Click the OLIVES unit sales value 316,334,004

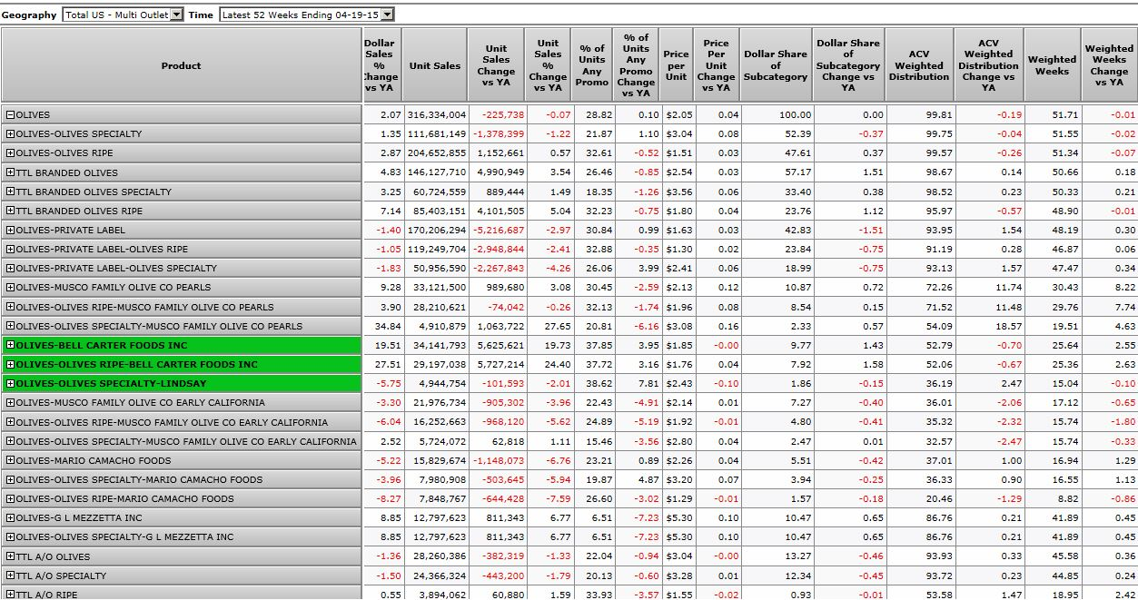(437, 115)
